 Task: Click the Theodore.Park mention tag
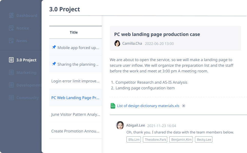click(x=156, y=140)
